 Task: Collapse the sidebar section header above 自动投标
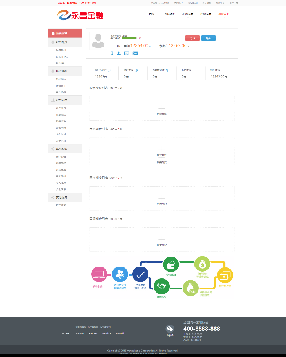(x=65, y=71)
